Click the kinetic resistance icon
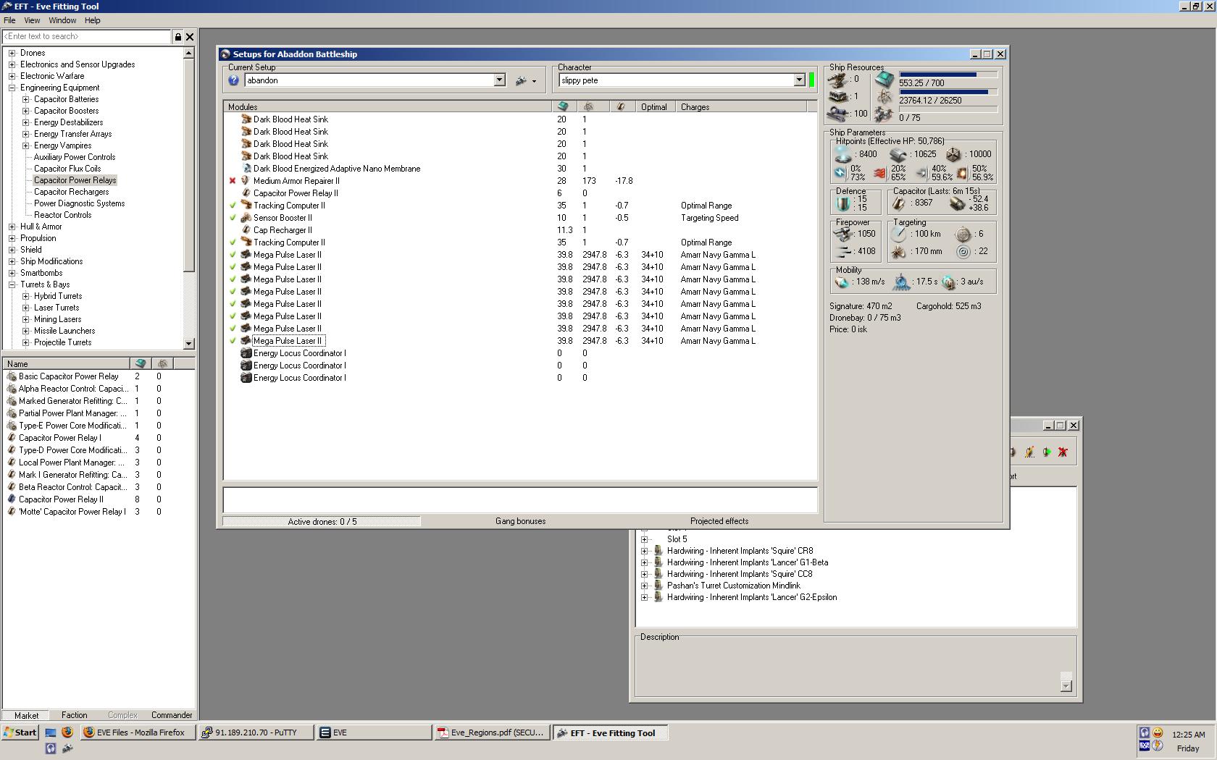 click(921, 173)
